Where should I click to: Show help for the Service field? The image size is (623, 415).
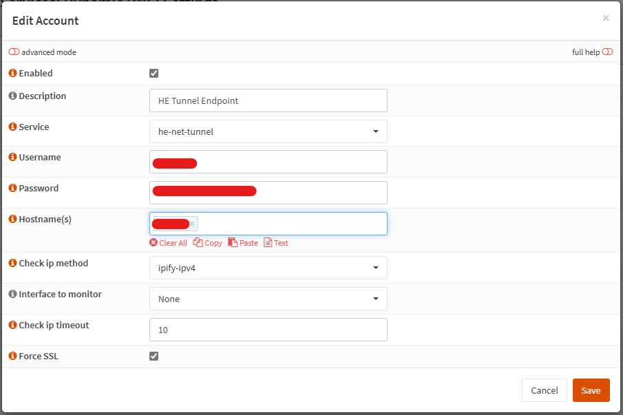[x=12, y=127]
